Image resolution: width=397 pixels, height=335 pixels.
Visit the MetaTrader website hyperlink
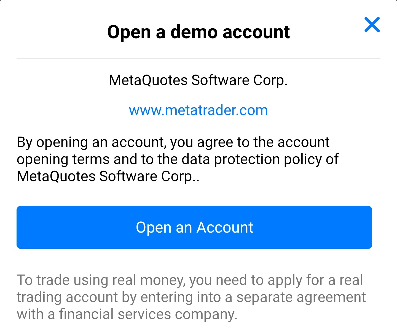click(198, 110)
